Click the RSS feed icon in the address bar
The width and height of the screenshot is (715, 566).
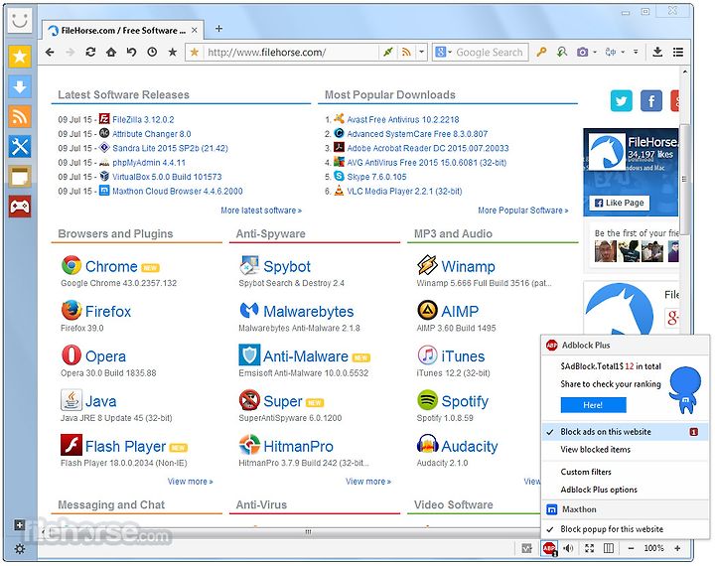tap(406, 53)
